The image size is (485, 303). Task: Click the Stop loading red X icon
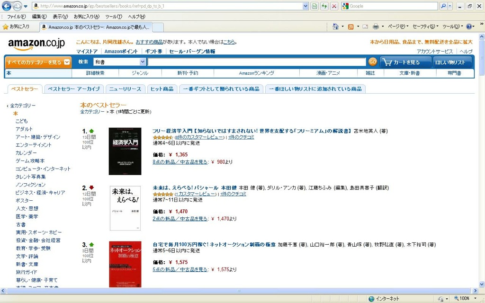(334, 6)
